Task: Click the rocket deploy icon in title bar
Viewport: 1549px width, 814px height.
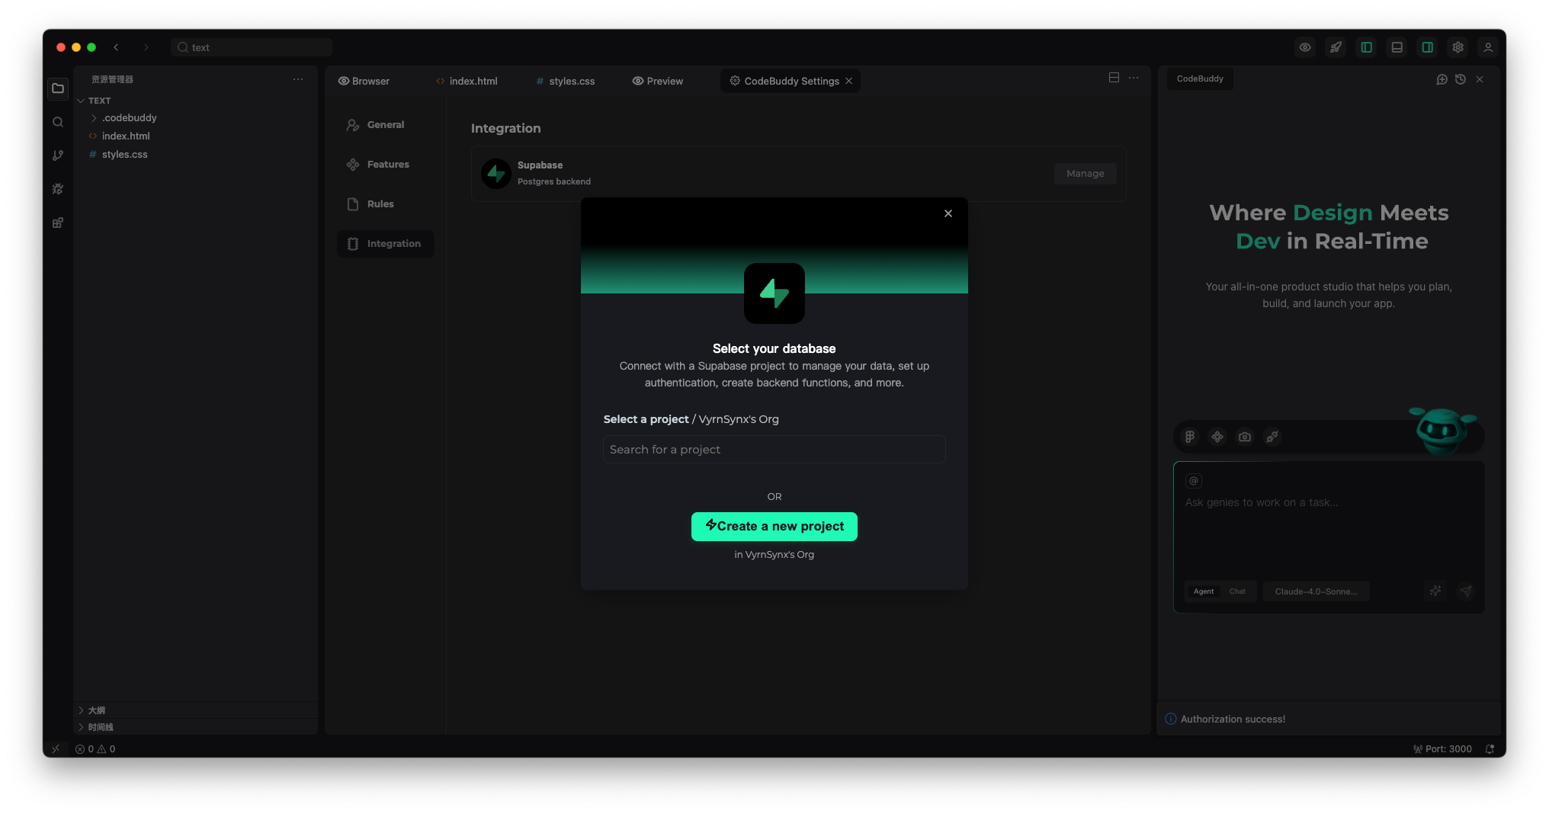Action: 1336,47
